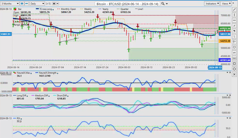
Task: Close the Long.Diff indicator panel
Action: [230, 95]
